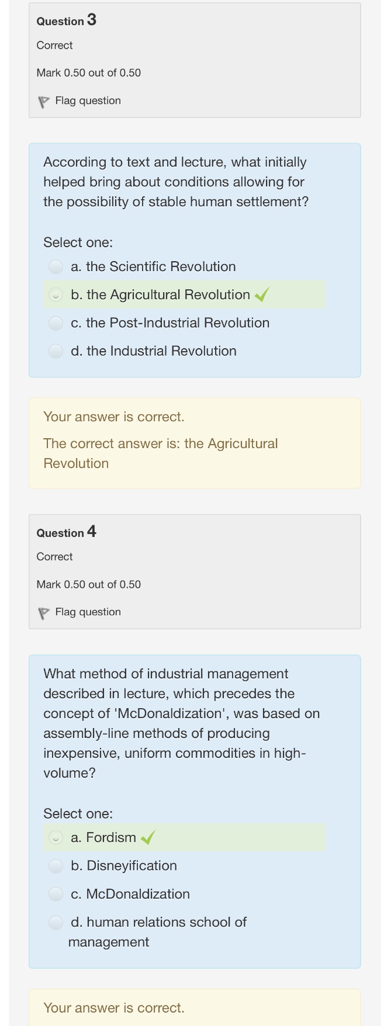Click the 'correct answer is: the Agricultural Revolution' feedback
The width and height of the screenshot is (391, 1026).
[160, 453]
